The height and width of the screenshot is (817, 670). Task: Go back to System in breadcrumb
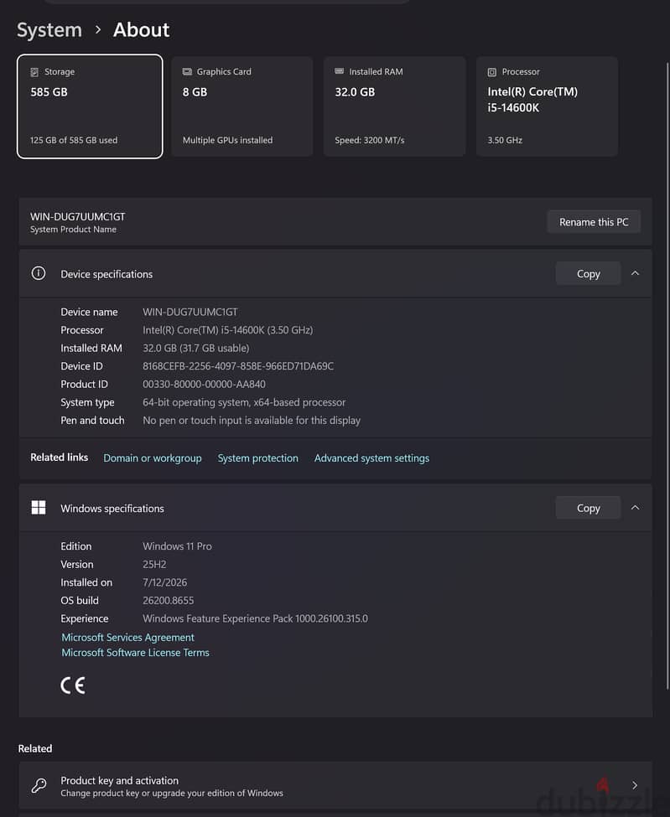pyautogui.click(x=49, y=30)
